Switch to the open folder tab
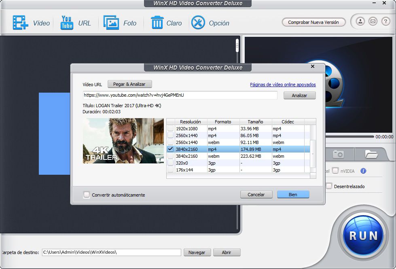Viewport: 396px width, 269px height. [371, 154]
